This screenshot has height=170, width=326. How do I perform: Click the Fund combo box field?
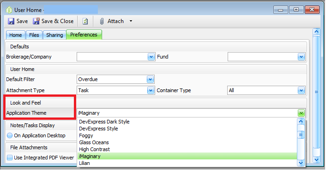coord(266,57)
